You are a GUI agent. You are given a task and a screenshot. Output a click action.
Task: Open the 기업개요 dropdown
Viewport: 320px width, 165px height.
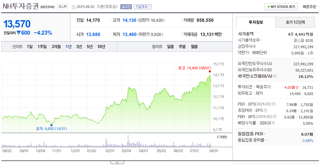click(x=143, y=7)
